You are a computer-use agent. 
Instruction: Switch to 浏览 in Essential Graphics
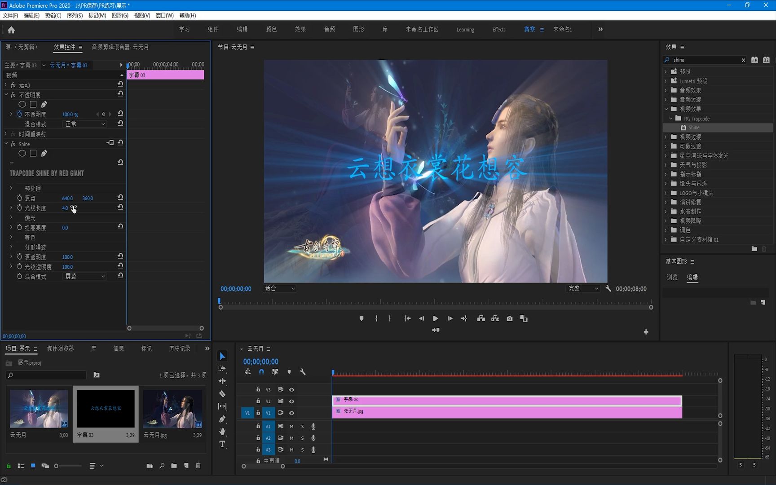tap(672, 277)
